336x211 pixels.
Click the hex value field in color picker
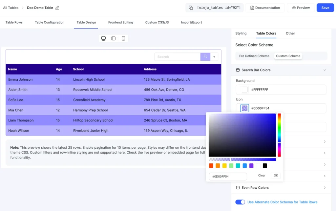point(228,176)
